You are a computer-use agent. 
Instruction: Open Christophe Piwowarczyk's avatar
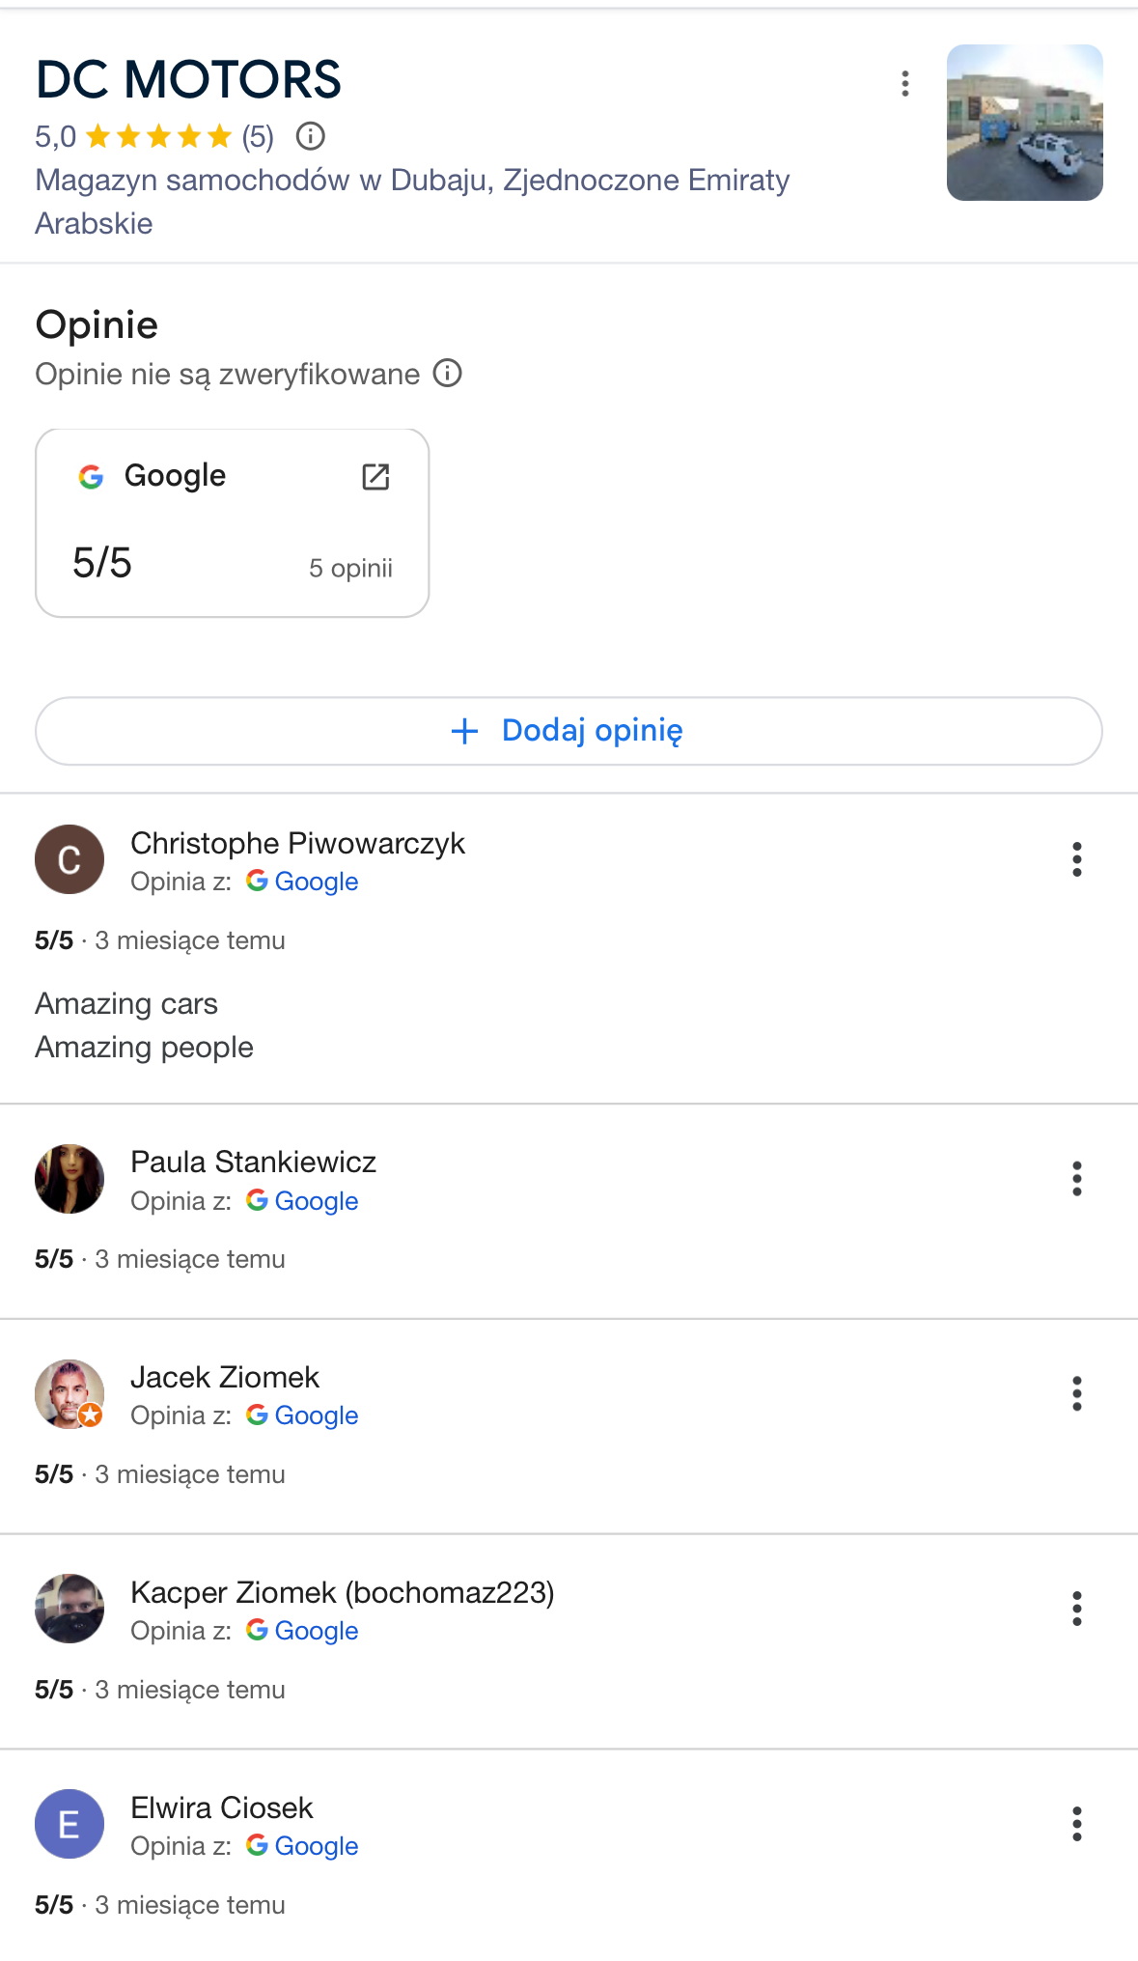pos(69,859)
